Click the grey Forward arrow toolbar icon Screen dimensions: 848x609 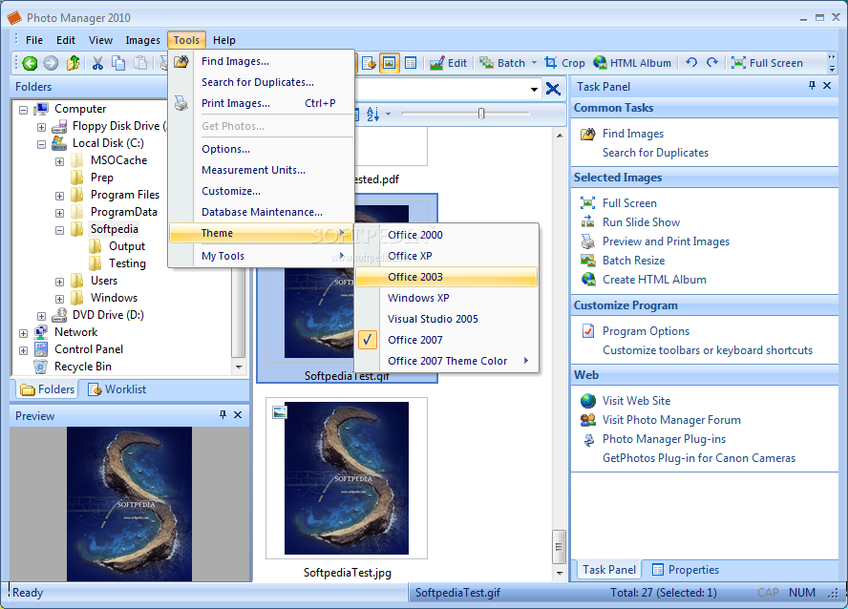pyautogui.click(x=51, y=63)
